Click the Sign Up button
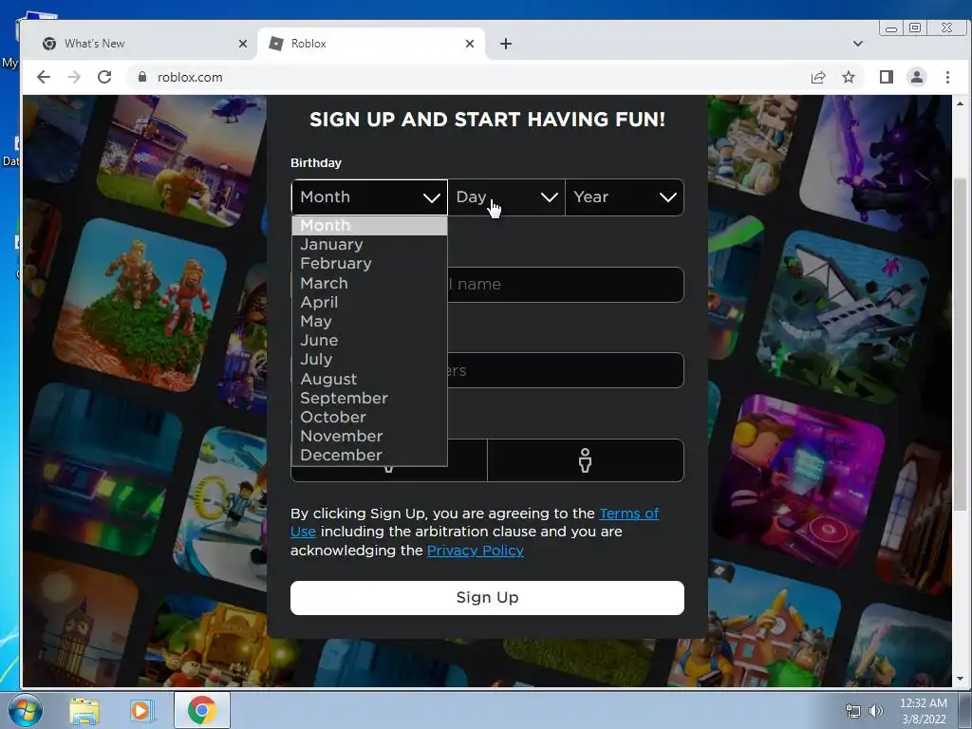This screenshot has width=972, height=729. [x=487, y=598]
